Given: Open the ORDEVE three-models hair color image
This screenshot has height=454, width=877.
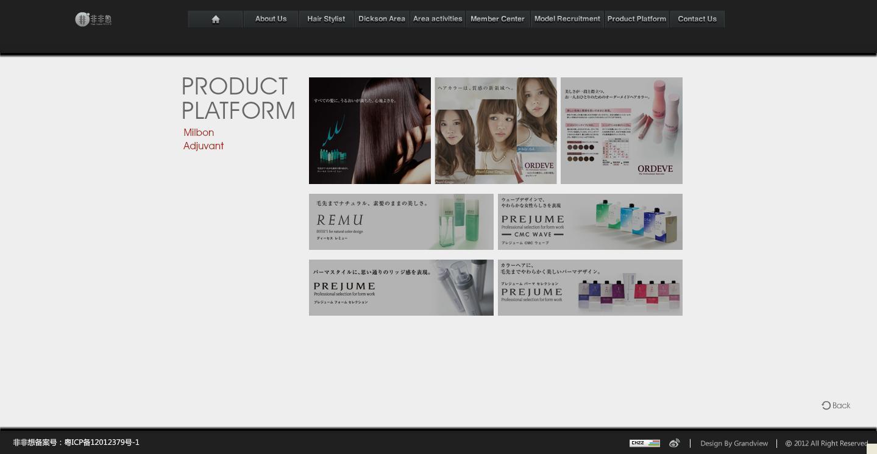Looking at the screenshot, I should coord(495,130).
